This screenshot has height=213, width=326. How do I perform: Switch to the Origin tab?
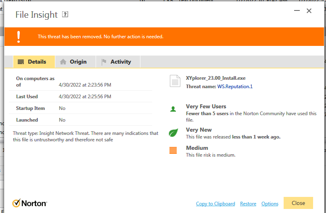(75, 62)
